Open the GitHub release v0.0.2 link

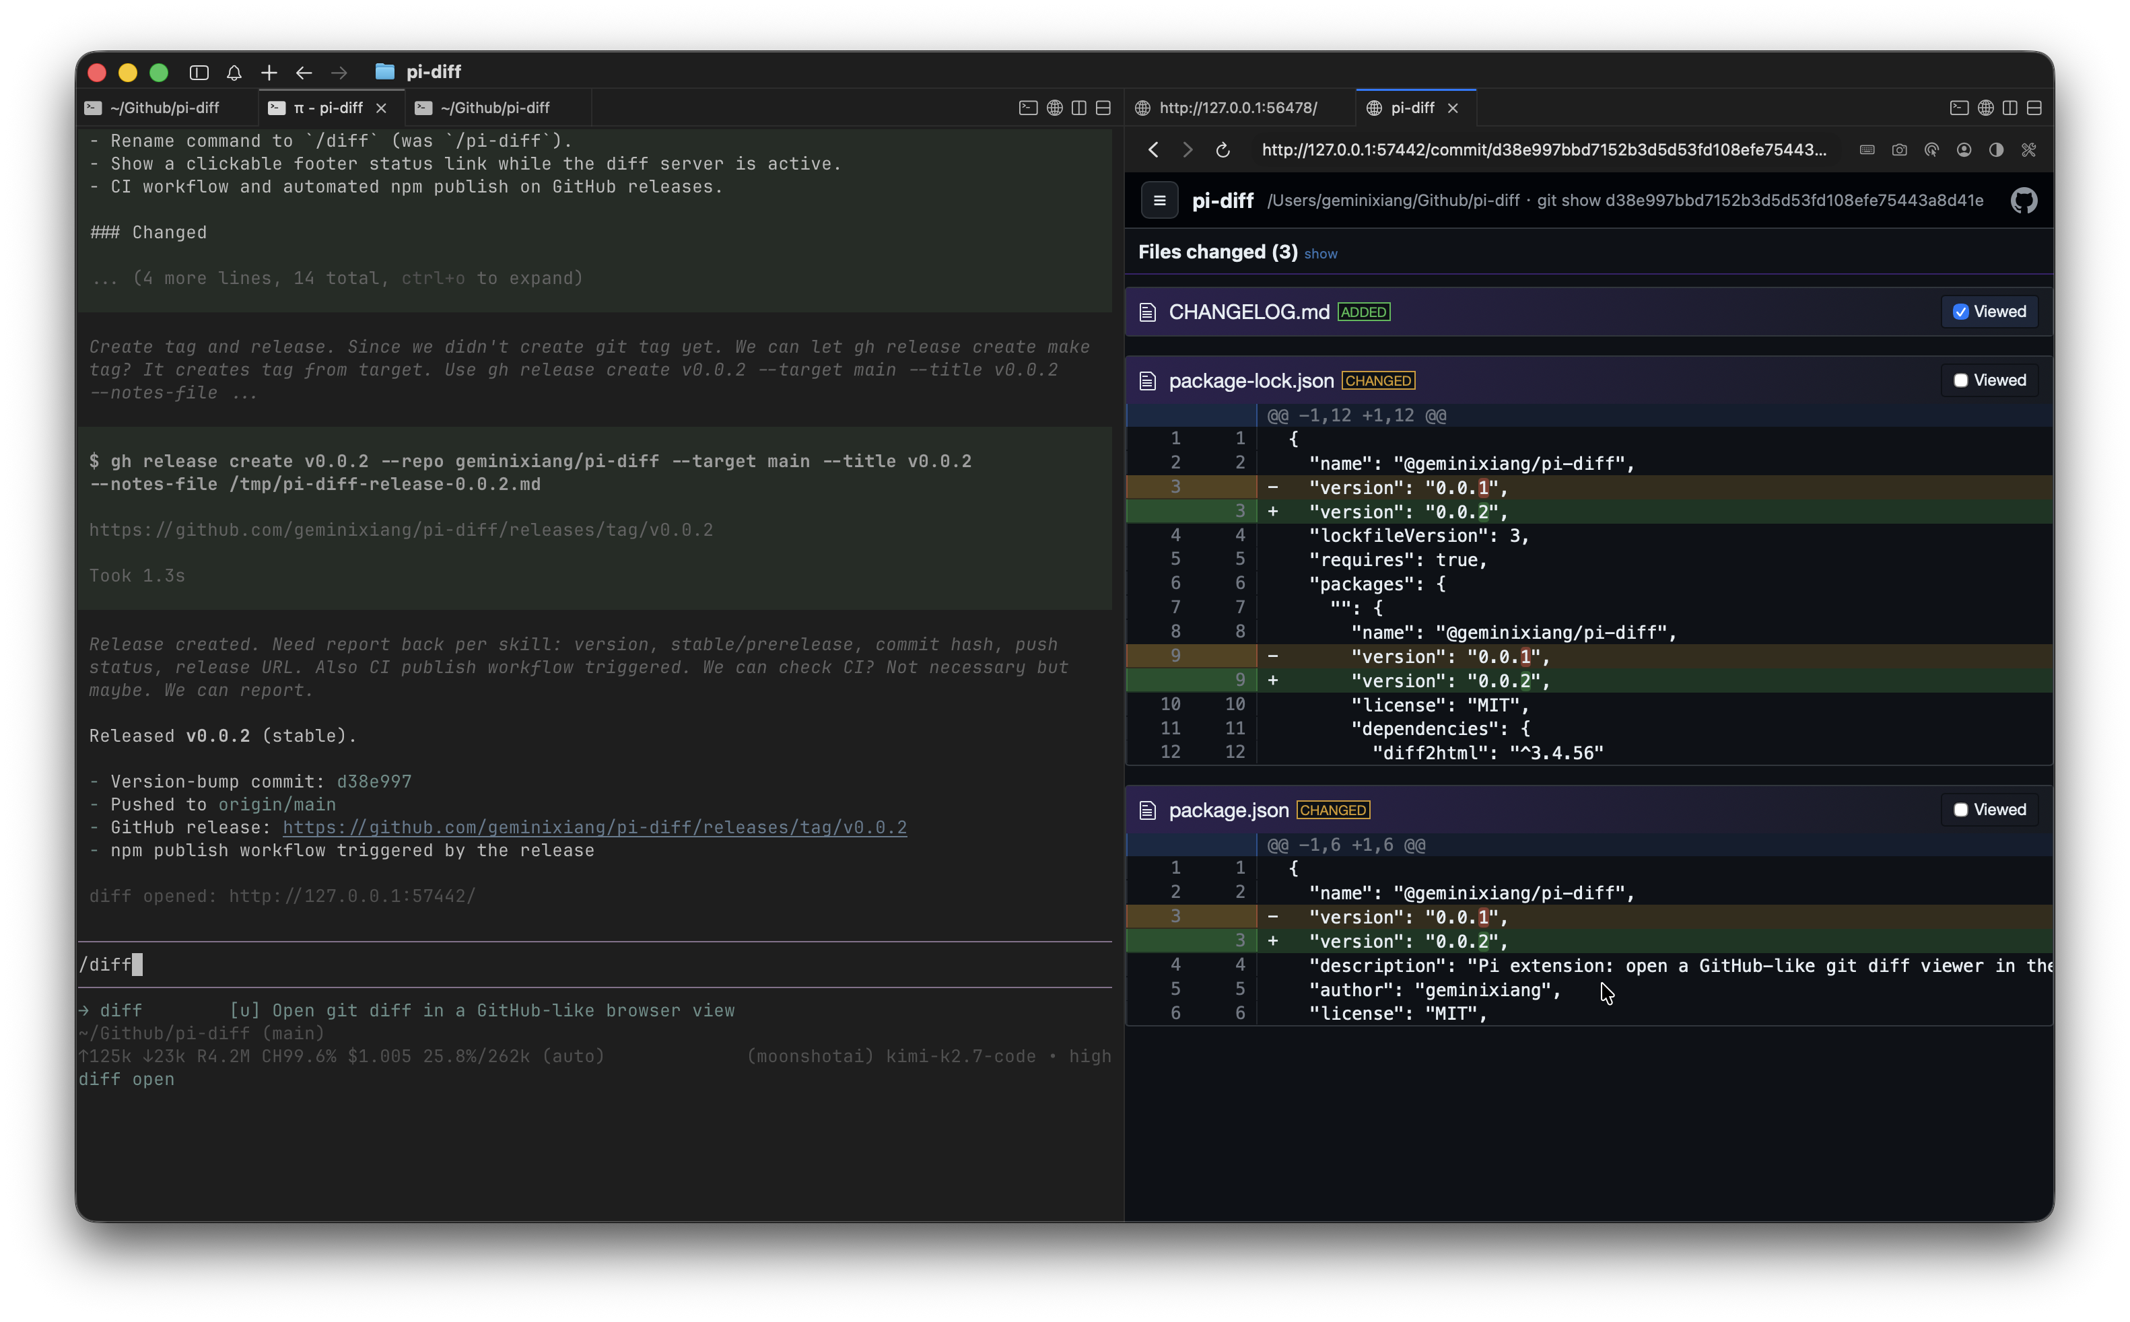[594, 827]
